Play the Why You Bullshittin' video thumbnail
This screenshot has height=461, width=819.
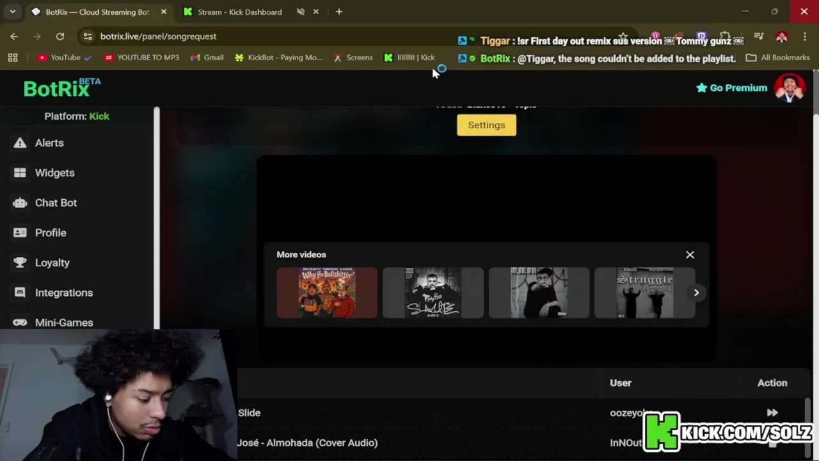coord(327,293)
